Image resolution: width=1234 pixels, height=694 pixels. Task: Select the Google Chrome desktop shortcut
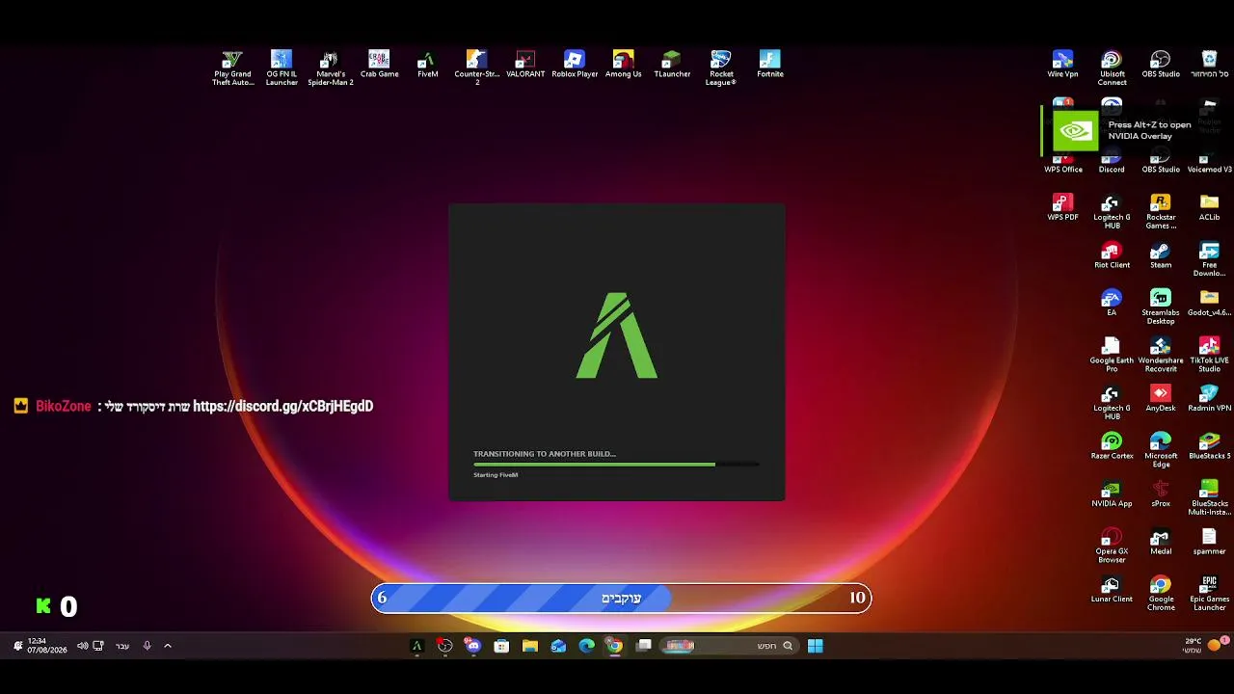(x=1161, y=593)
